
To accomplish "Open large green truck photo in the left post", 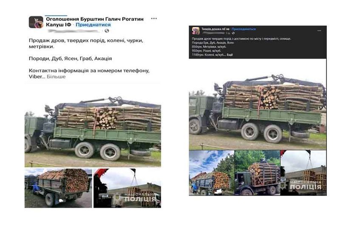I will [x=93, y=125].
